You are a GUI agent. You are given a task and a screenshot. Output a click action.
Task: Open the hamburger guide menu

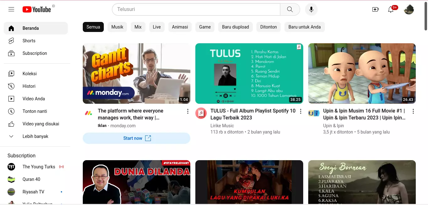tap(11, 9)
